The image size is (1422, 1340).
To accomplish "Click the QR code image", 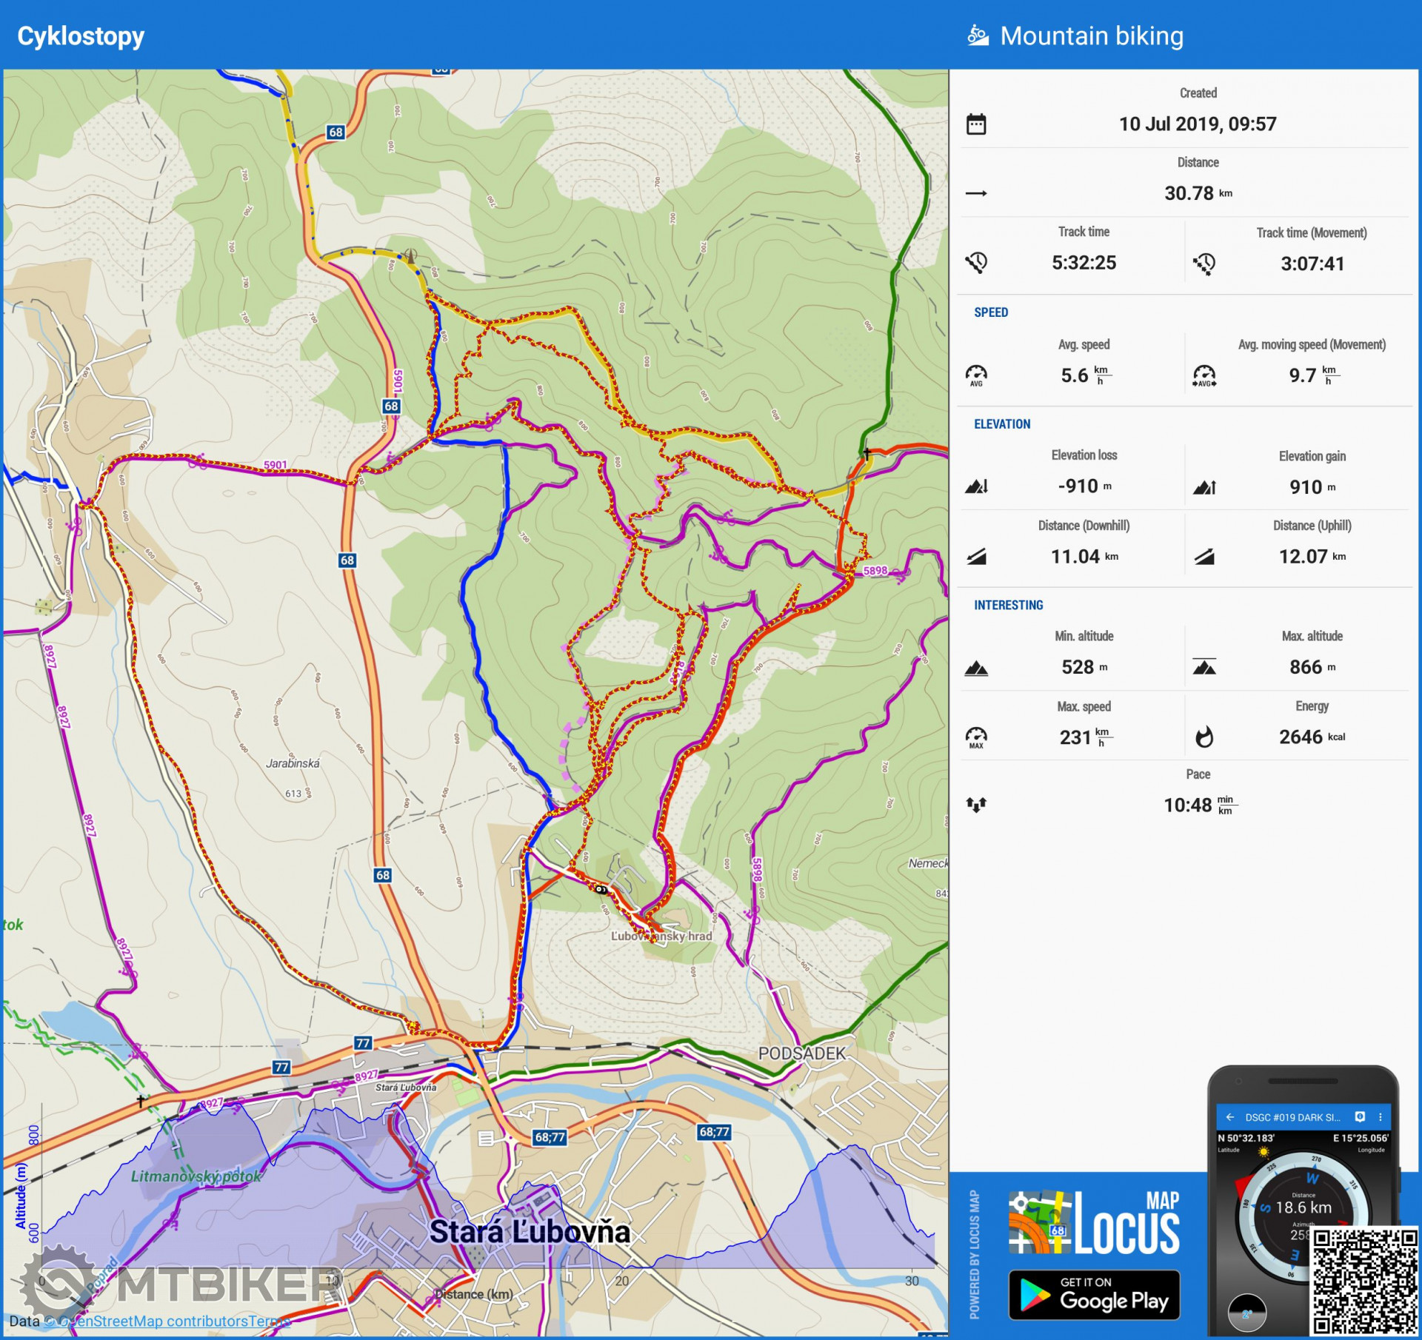I will pos(1363,1281).
